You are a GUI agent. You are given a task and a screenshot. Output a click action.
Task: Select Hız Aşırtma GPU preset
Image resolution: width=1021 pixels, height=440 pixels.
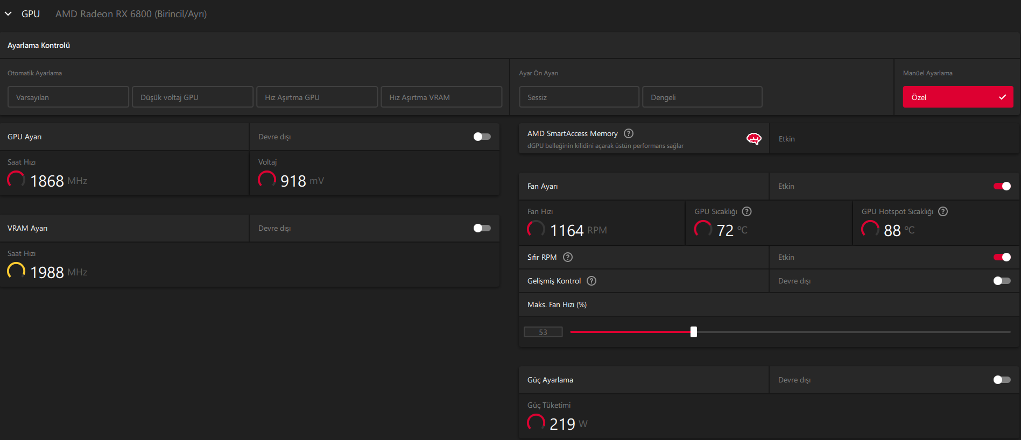pos(317,97)
